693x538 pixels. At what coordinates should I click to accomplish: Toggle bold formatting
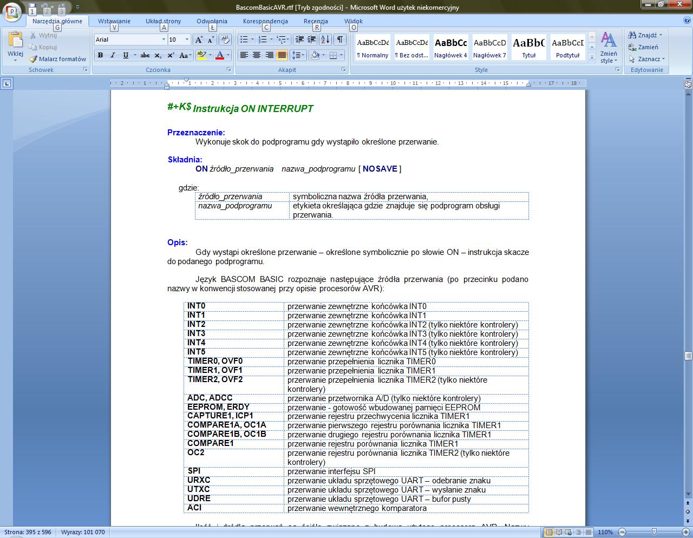pos(100,55)
